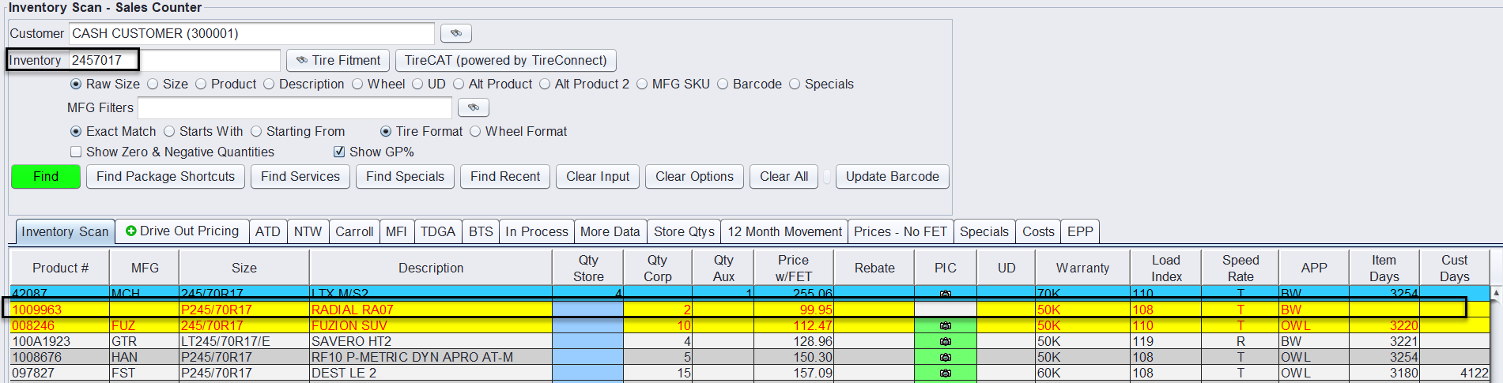The width and height of the screenshot is (1503, 383).
Task: Launch TireCAT powered by TireConnect
Action: pos(505,61)
